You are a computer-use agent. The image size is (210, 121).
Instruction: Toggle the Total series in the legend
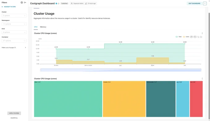[x=178, y=37]
